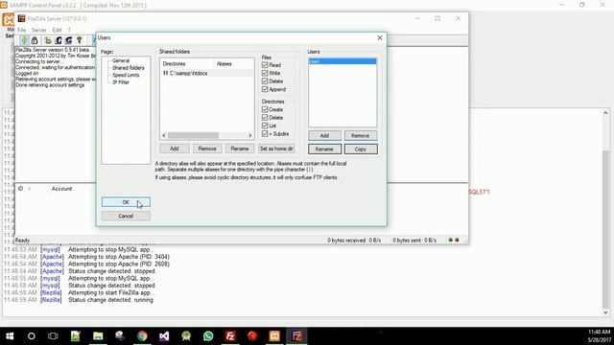Open WhatsApp from the taskbar

[208, 336]
